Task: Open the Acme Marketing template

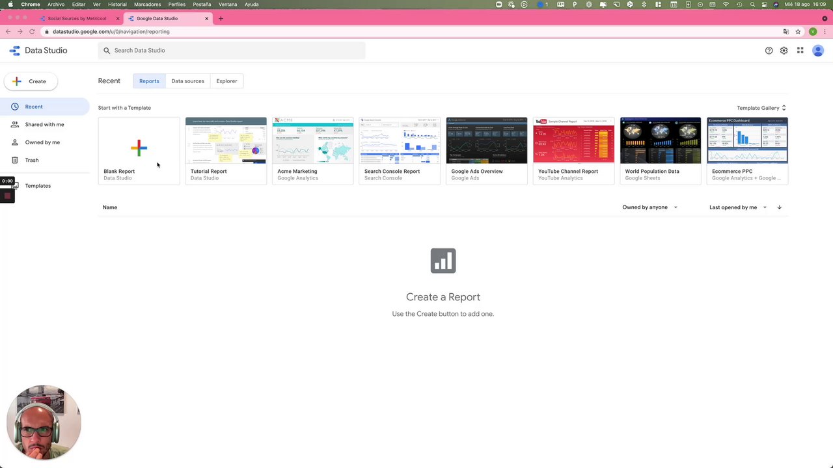Action: click(313, 151)
